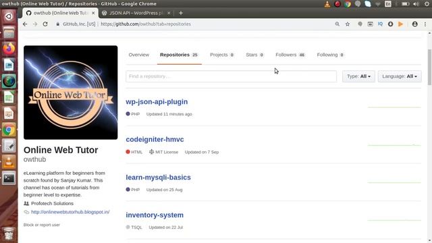Click the download extension icon in toolbar
The image size is (432, 243).
point(390,24)
